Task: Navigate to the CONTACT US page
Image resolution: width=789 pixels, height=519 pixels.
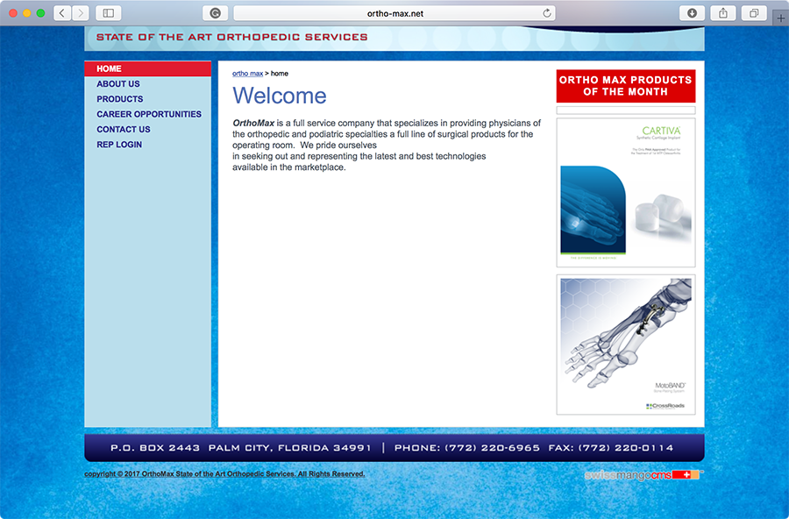Action: click(124, 129)
